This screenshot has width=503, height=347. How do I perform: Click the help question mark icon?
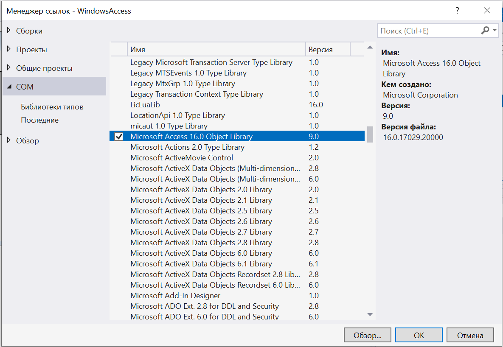[457, 11]
